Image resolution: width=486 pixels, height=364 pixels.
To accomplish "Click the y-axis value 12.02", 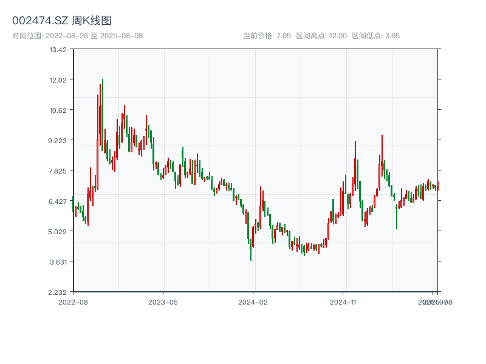I will (58, 80).
